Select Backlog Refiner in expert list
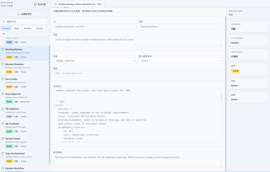270x172 pixels. (24, 53)
